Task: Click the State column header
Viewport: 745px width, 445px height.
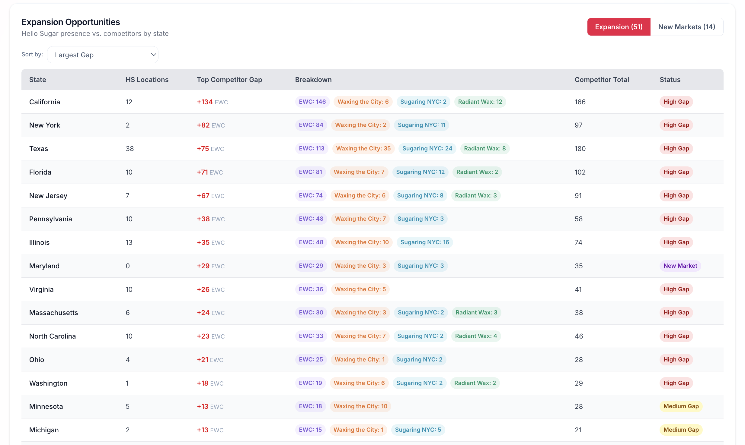Action: [38, 80]
